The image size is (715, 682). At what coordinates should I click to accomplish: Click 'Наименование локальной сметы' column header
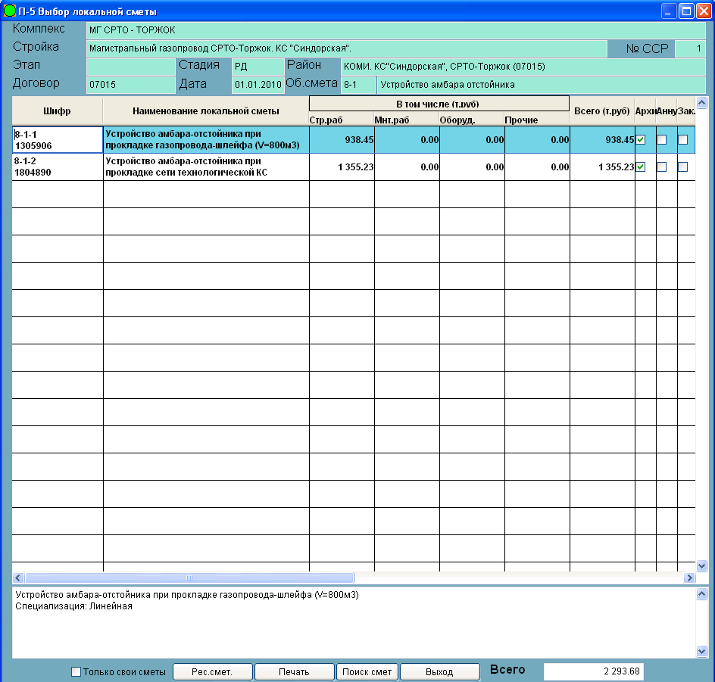(206, 111)
